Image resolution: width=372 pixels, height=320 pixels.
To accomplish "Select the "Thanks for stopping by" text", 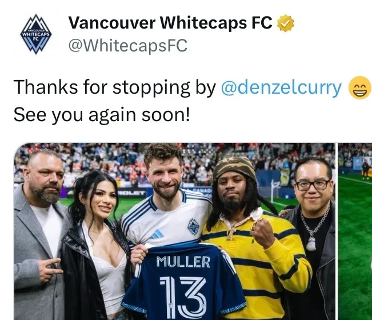I will (x=115, y=87).
